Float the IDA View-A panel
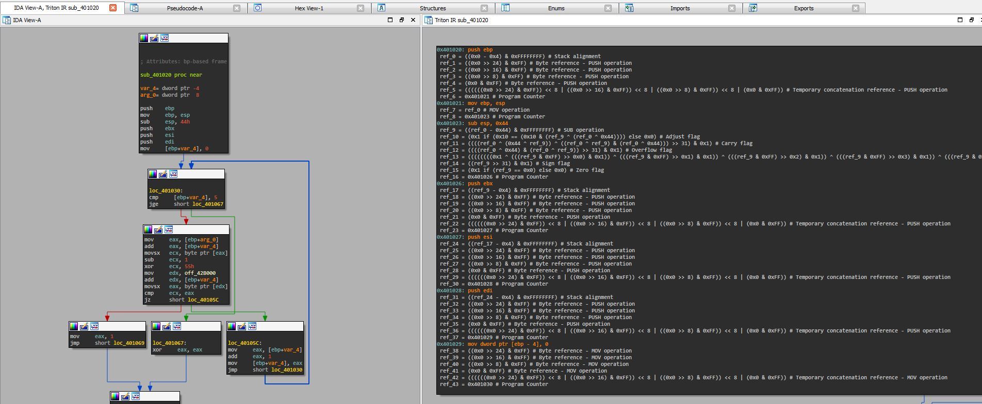The height and width of the screenshot is (404, 982). 402,20
